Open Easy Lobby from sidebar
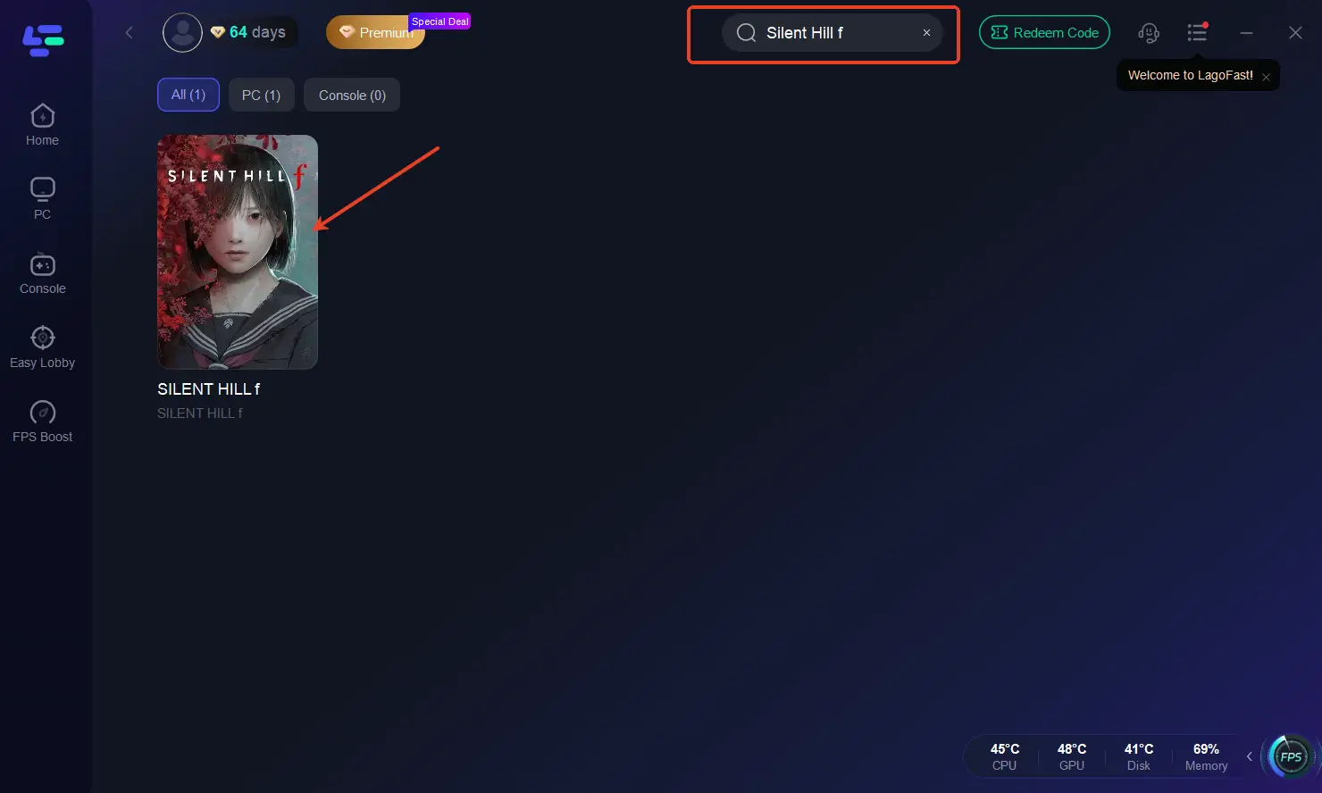The height and width of the screenshot is (793, 1322). click(42, 347)
